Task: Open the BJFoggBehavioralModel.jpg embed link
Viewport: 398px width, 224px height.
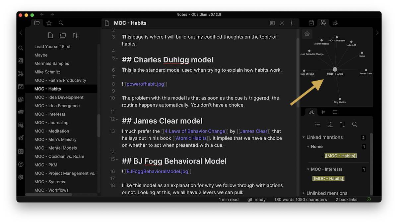Action: [158, 171]
